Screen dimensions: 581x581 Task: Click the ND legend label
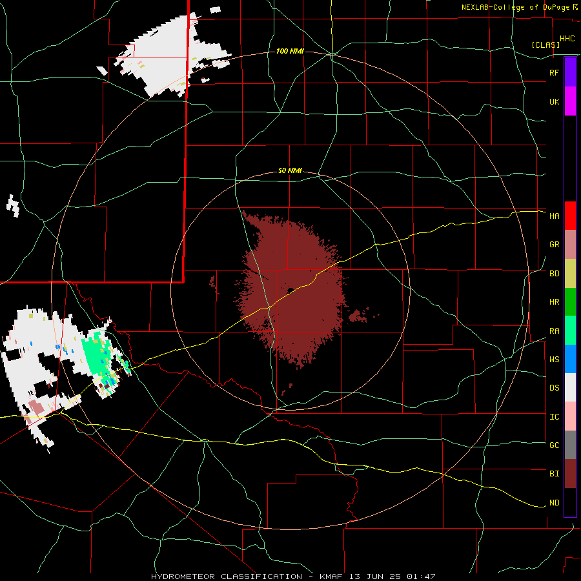tap(554, 503)
